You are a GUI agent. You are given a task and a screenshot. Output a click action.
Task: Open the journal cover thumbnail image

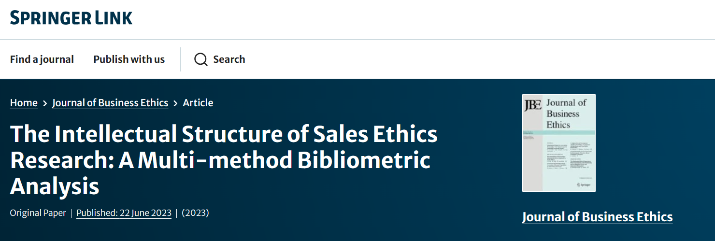pos(559,143)
